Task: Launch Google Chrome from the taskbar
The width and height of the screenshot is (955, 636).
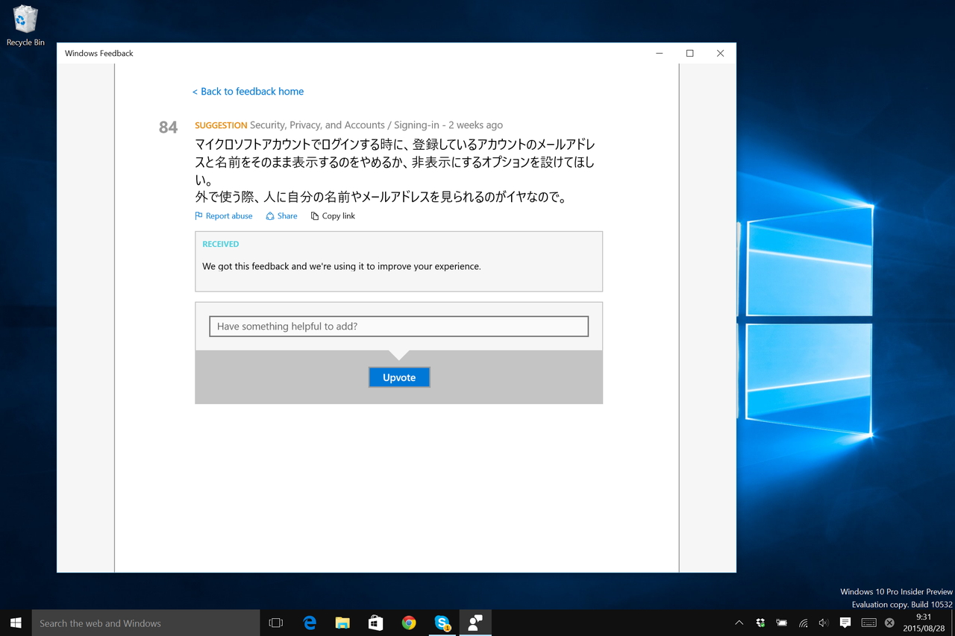Action: (409, 623)
